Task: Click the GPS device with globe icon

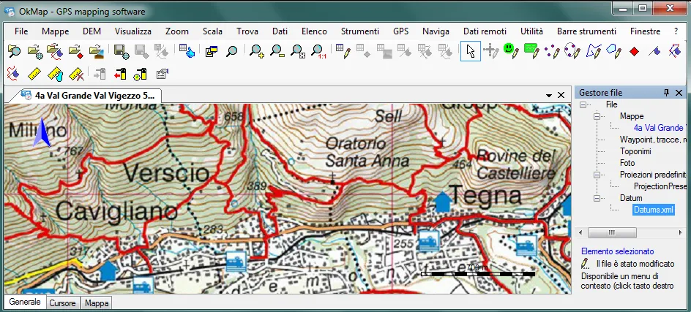Action: pyautogui.click(x=140, y=74)
